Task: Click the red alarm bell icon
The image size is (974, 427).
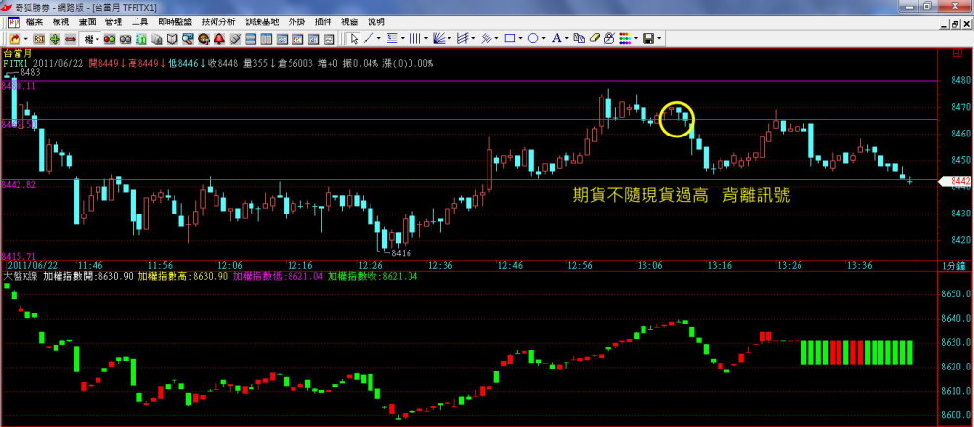Action: coord(221,38)
